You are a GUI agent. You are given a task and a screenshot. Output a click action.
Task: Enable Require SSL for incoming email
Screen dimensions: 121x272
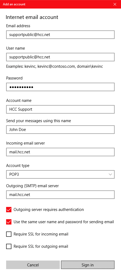(9, 234)
